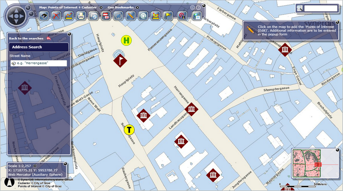This screenshot has width=343, height=191.
Task: Select the measure distance line tool
Action: (x=69, y=16)
